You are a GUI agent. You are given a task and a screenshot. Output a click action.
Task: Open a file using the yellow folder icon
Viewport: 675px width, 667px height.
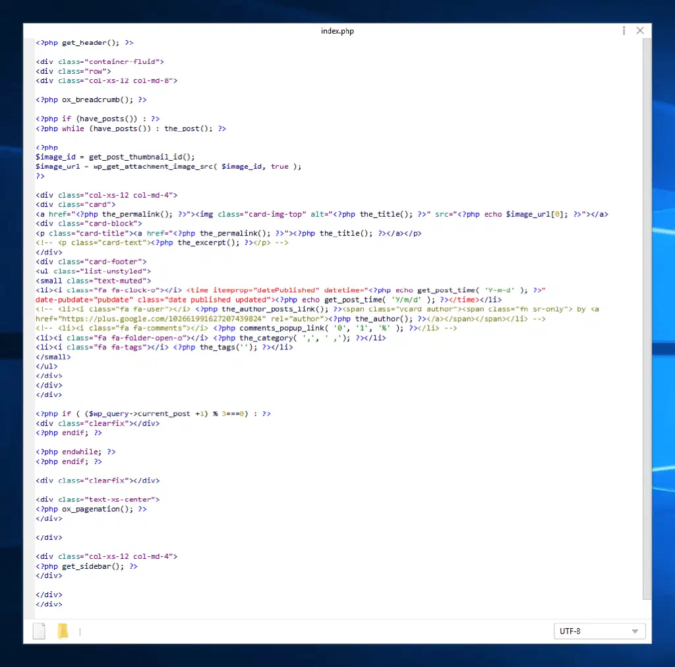(63, 631)
